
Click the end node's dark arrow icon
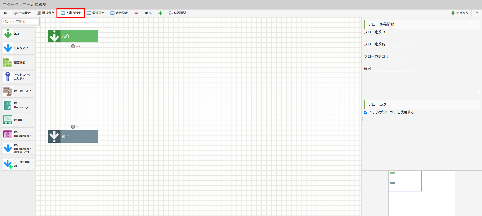54,136
